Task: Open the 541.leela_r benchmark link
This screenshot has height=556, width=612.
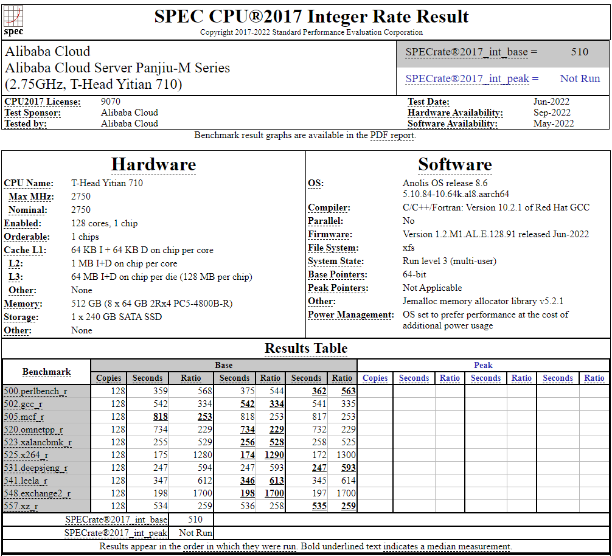Action: tap(26, 481)
